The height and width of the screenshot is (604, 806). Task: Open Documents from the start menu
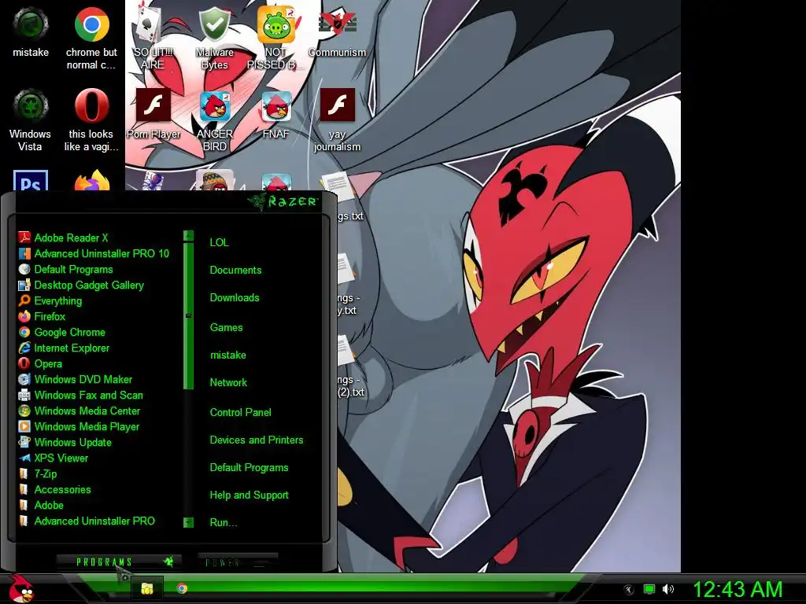click(x=235, y=271)
